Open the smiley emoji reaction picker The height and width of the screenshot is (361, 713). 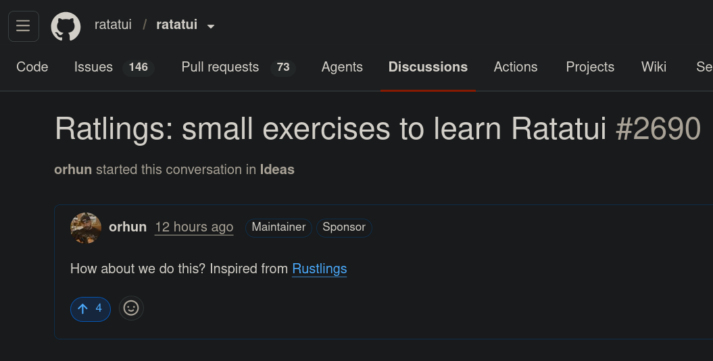[x=131, y=308]
